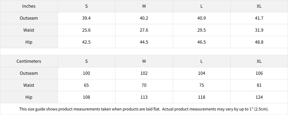Screen dimensions: 288x115
Task: Click the 42.5 hip cell
Action: (x=86, y=42)
